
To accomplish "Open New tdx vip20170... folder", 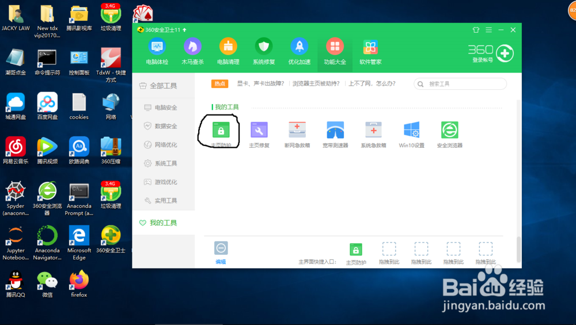I will [47, 21].
